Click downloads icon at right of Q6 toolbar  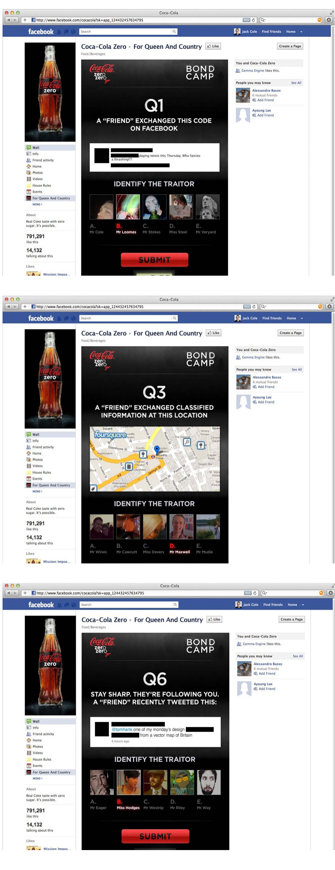(x=331, y=593)
